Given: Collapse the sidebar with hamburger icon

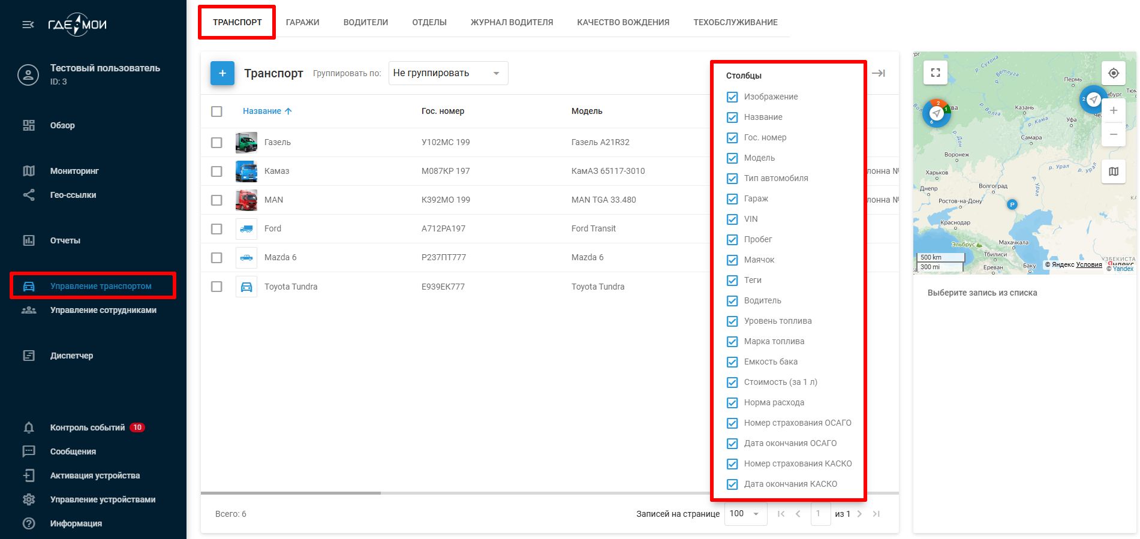Looking at the screenshot, I should click(x=28, y=25).
